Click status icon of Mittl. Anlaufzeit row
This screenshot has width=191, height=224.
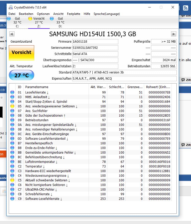12,97
